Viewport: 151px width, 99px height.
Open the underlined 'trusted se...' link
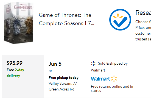pos(143,39)
